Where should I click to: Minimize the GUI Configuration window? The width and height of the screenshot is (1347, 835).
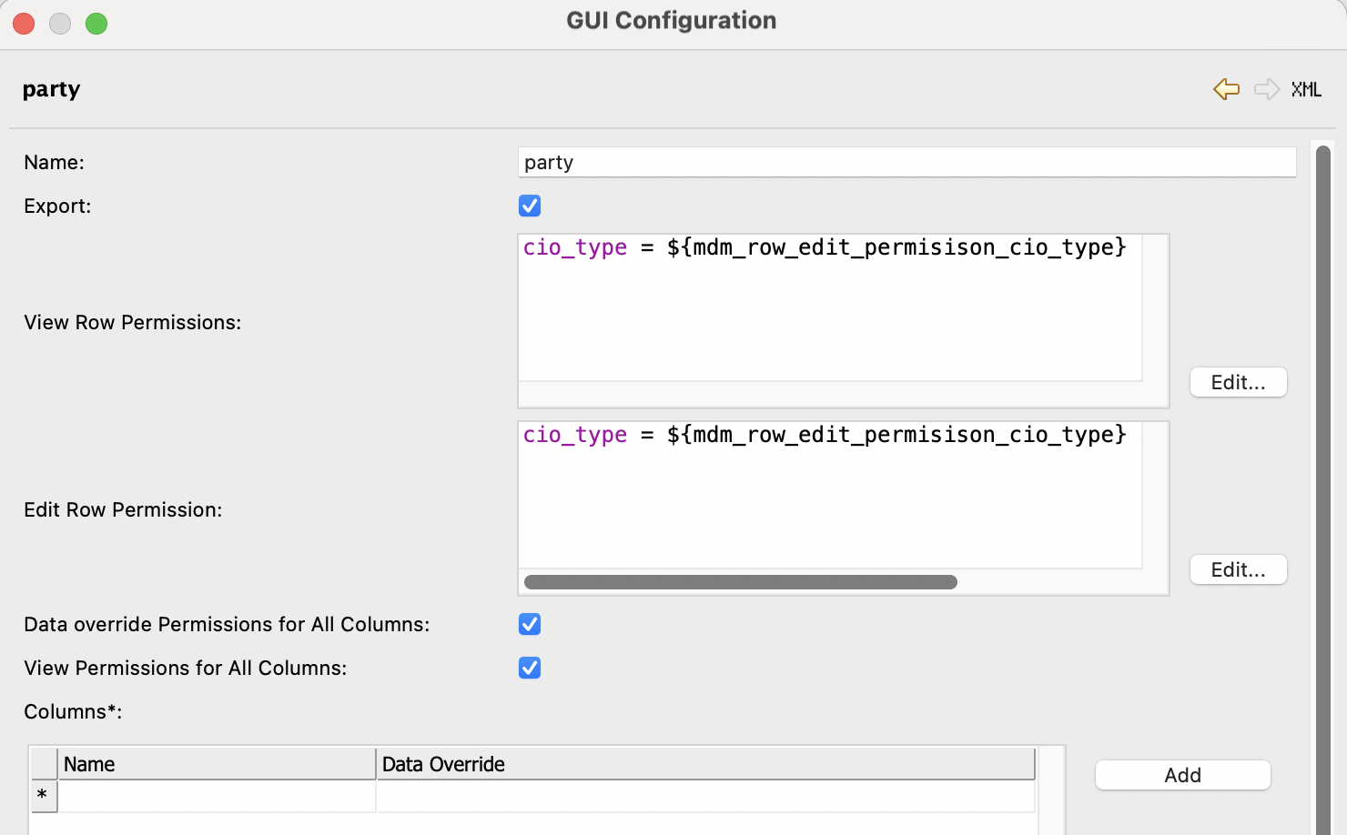(x=60, y=24)
